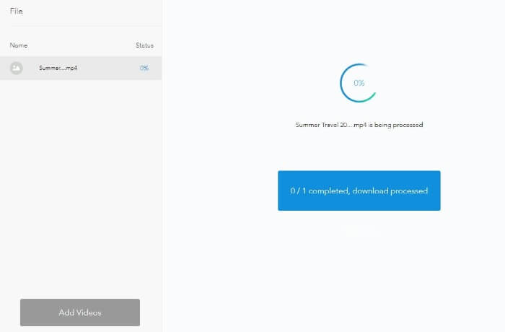Click the 0% label inside the progress ring
This screenshot has height=332, width=505.
[x=359, y=83]
